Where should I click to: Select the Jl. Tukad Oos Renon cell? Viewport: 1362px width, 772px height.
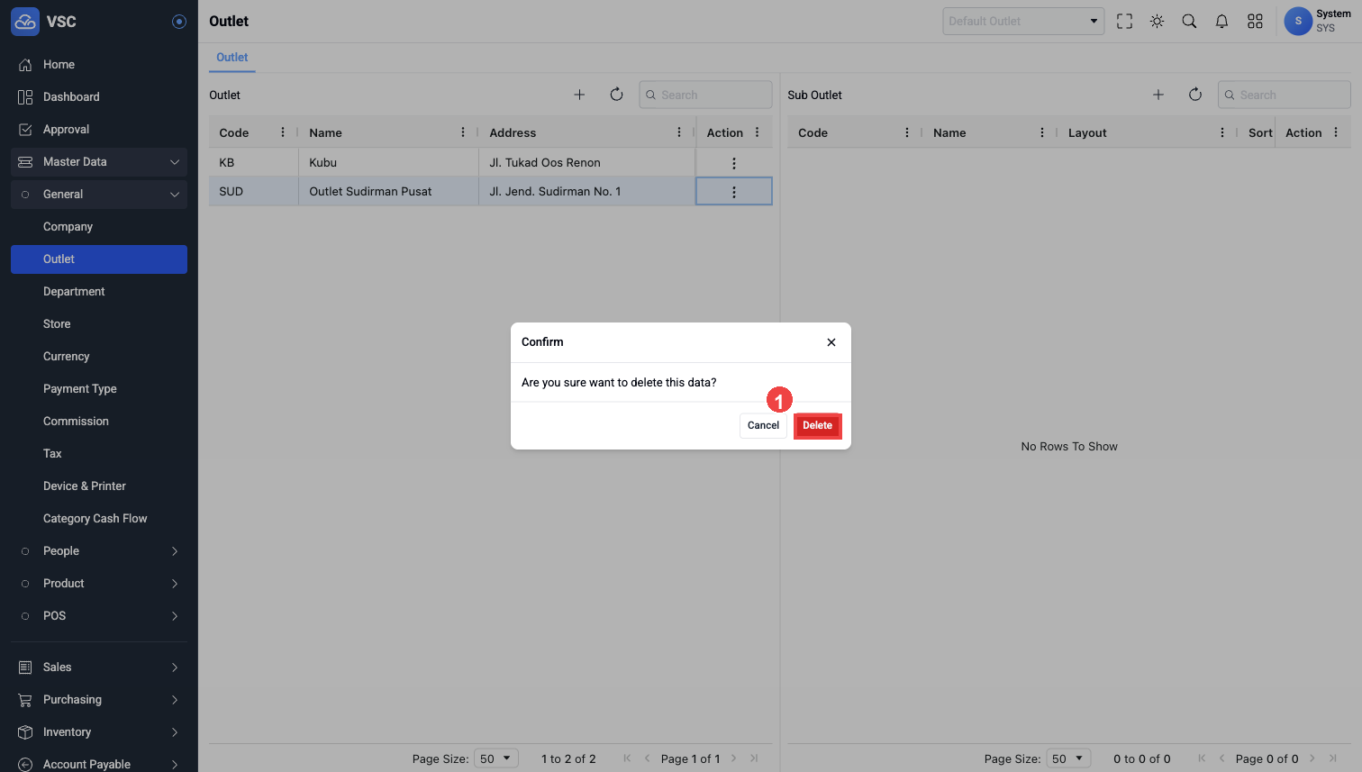(x=586, y=162)
